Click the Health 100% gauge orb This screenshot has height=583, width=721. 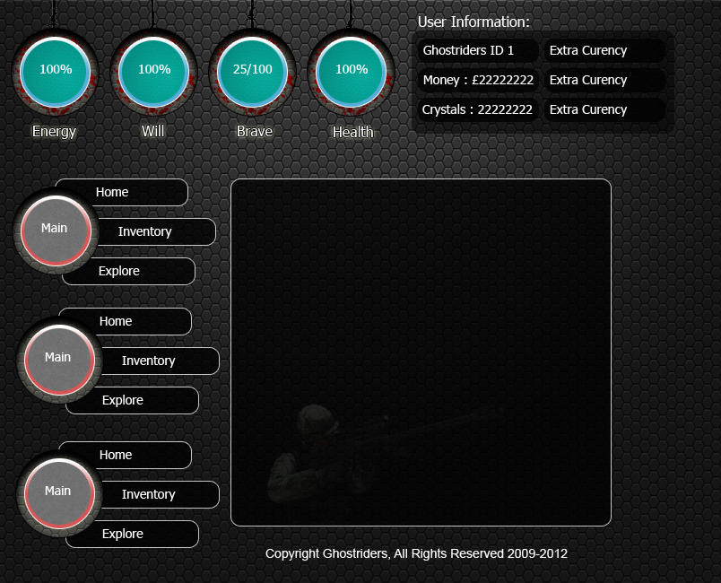352,72
